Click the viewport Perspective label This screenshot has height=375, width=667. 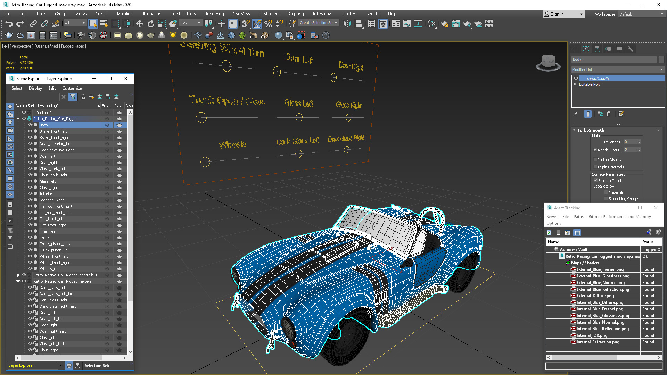(x=21, y=46)
